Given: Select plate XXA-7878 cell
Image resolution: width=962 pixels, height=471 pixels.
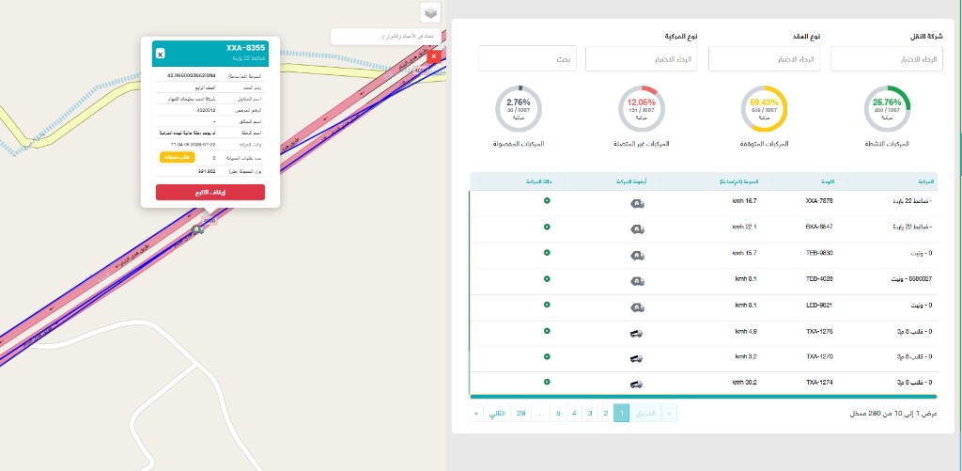Looking at the screenshot, I should click(819, 201).
